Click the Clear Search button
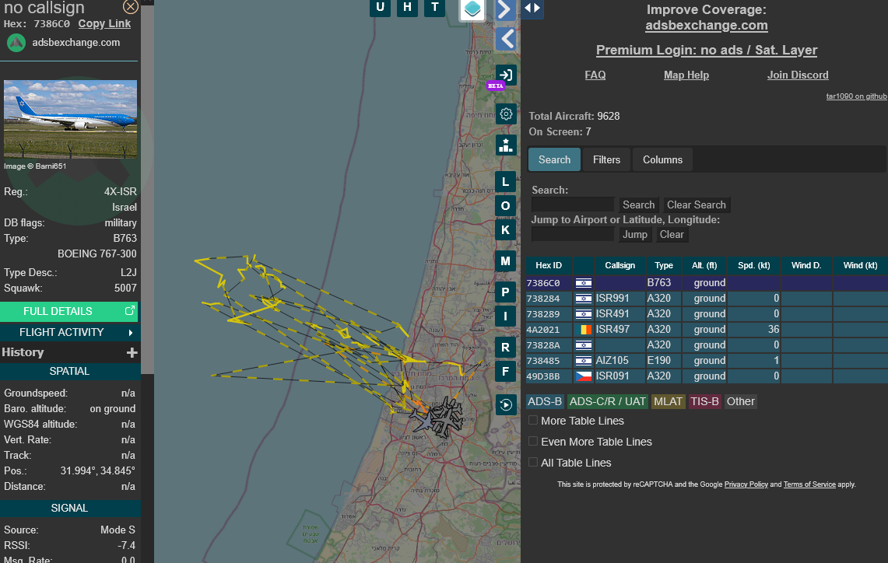 696,205
